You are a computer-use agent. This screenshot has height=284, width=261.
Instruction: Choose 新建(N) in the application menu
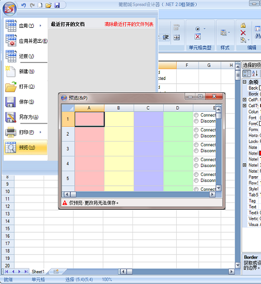tap(26, 71)
